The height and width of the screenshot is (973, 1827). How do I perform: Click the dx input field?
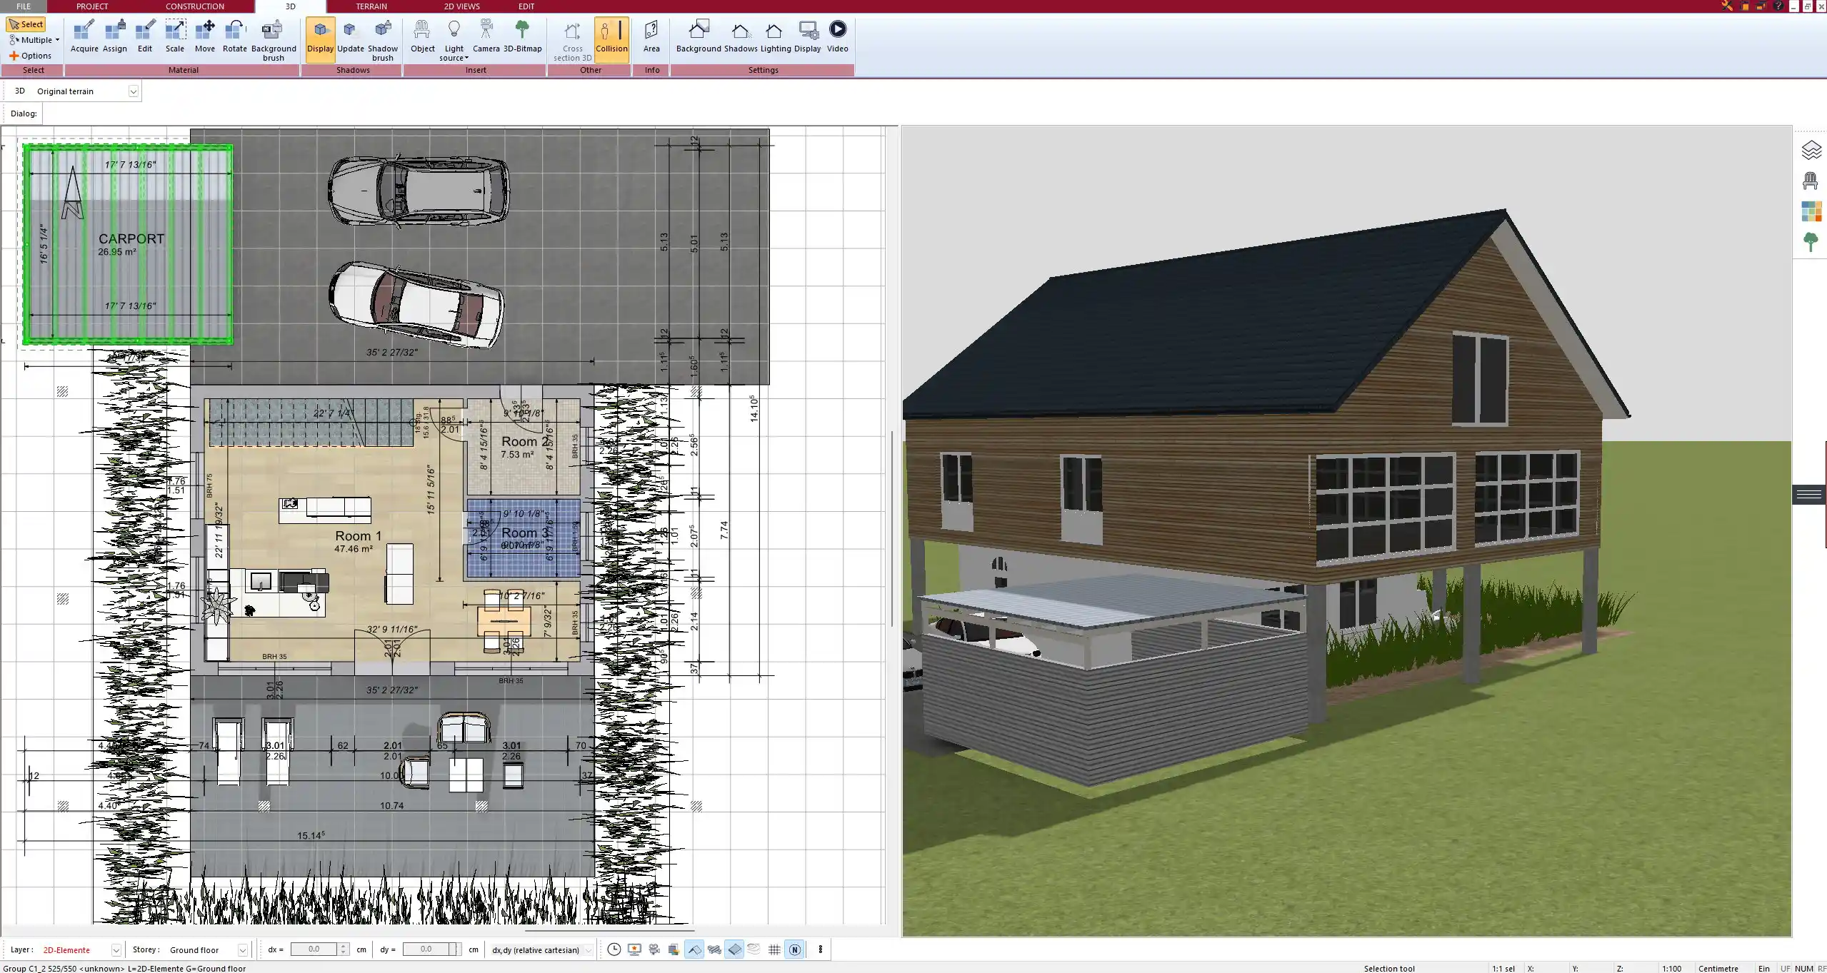[314, 949]
